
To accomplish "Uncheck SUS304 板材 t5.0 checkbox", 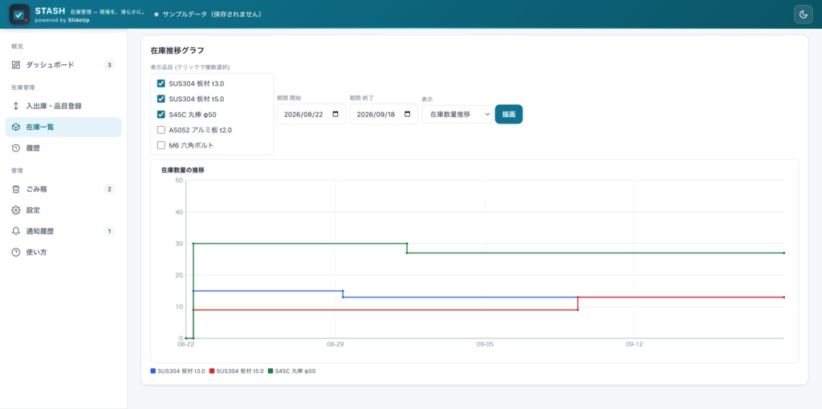I will (161, 99).
